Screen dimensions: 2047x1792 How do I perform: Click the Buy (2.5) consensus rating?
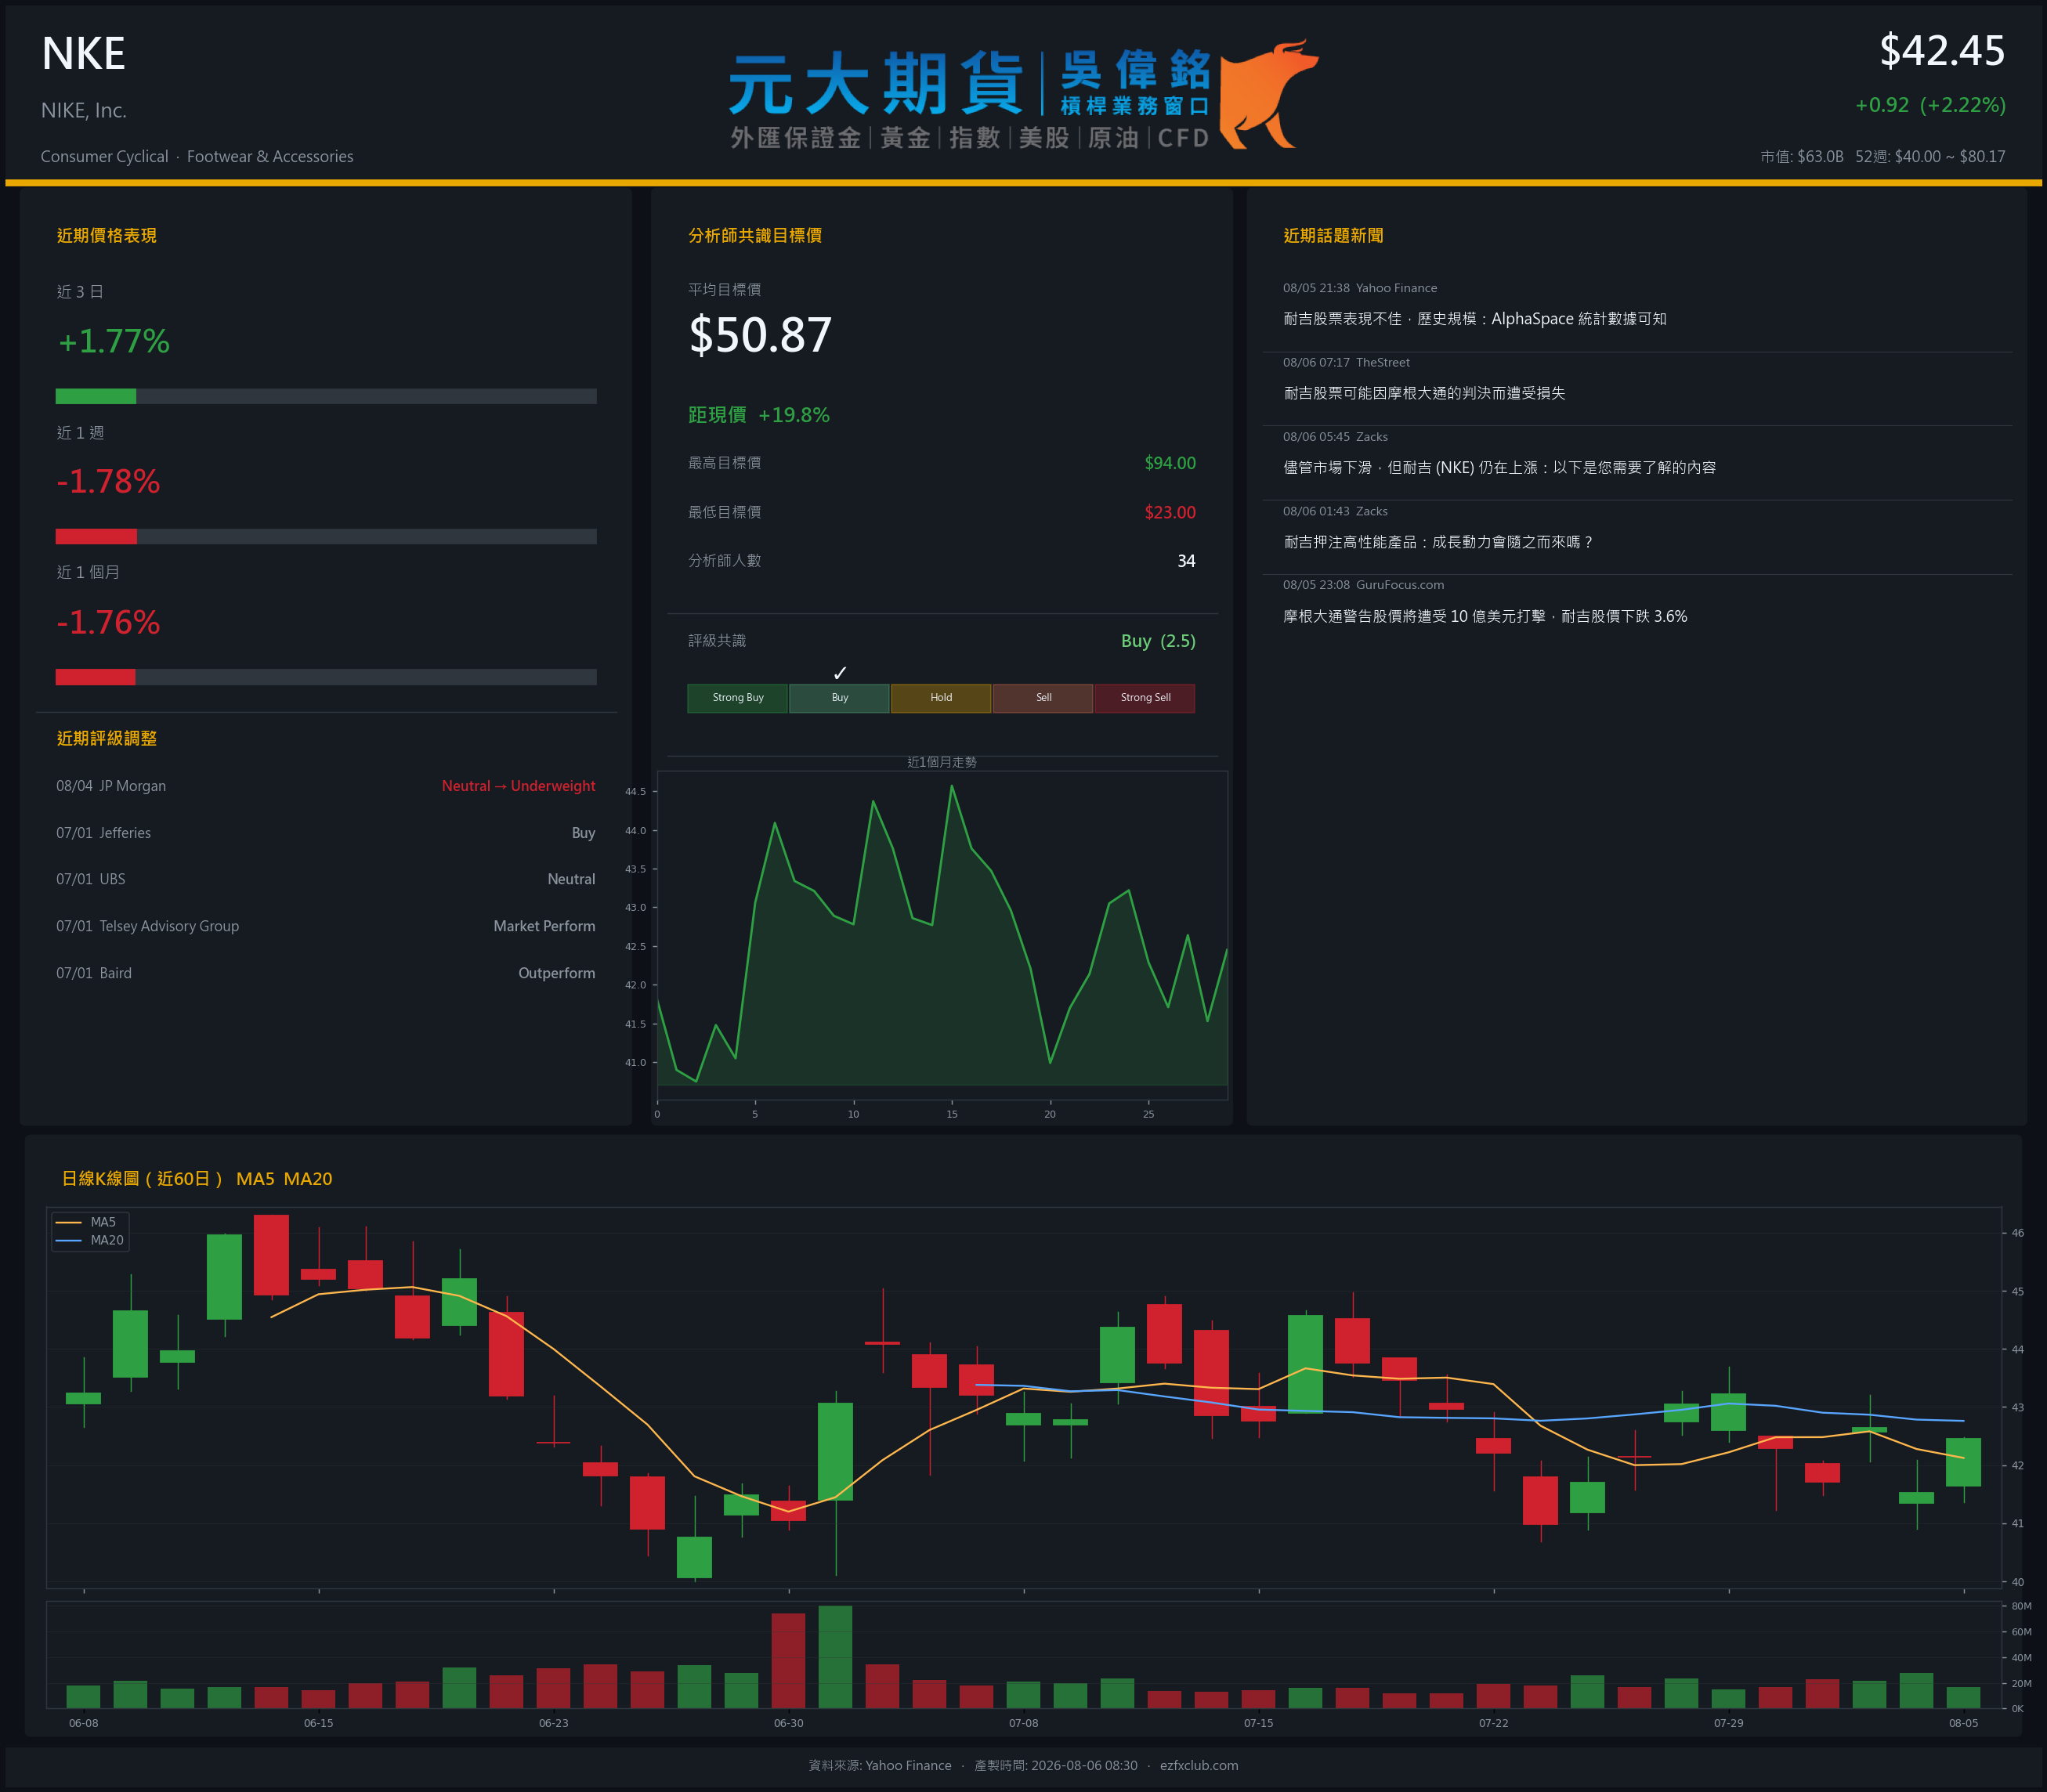tap(1158, 641)
